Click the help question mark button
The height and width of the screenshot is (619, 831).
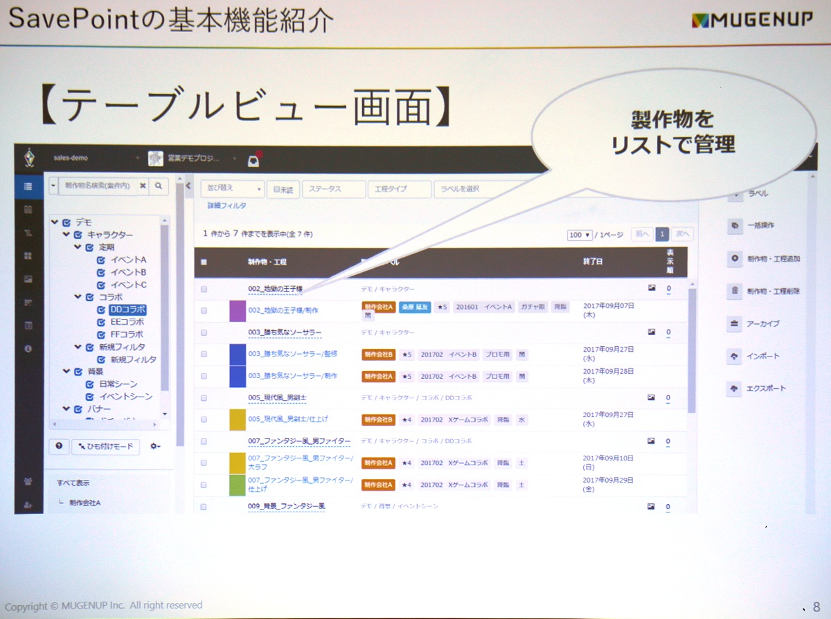pyautogui.click(x=59, y=447)
